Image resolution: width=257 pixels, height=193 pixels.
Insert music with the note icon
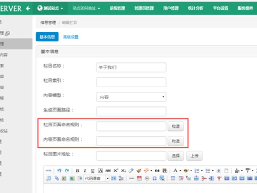coord(49,179)
